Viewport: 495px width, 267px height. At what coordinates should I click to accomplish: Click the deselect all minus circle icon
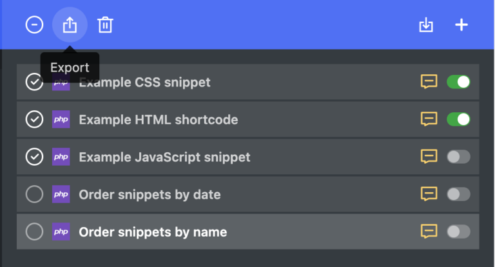(34, 25)
